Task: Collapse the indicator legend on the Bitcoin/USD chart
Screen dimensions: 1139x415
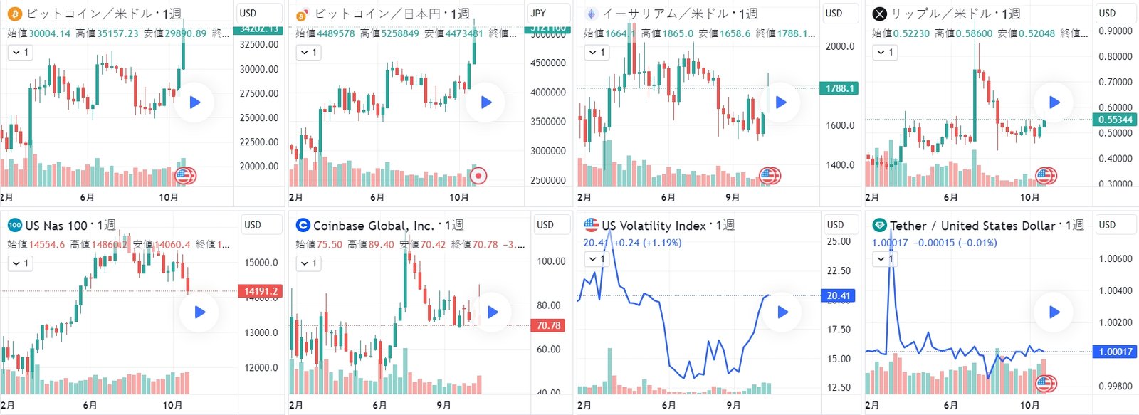Action: [21, 52]
